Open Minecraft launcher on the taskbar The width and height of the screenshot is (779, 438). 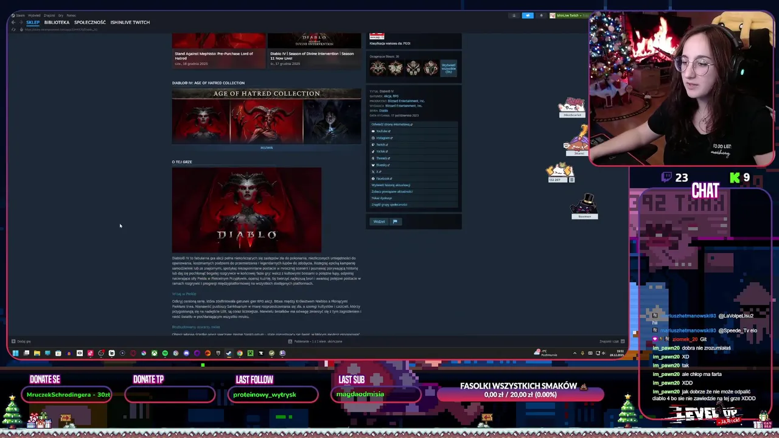click(x=250, y=353)
